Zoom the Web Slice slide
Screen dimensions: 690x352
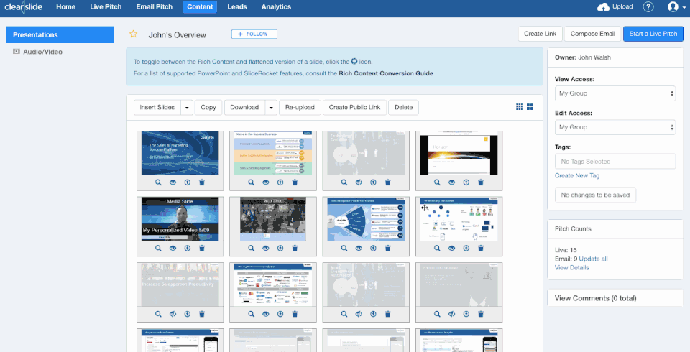[251, 248]
